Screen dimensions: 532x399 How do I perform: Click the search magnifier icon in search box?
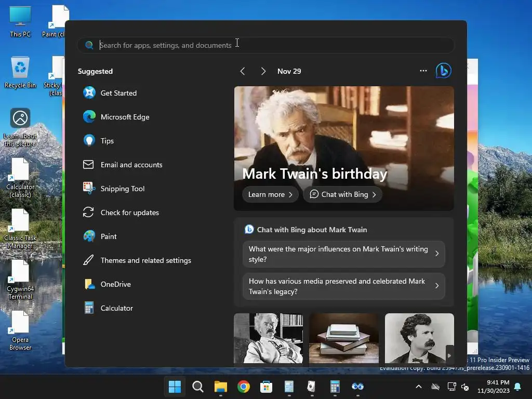(x=89, y=45)
